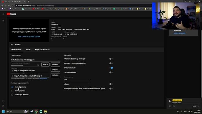Turn off the DVR'yi etkinleştir toggle
Image resolution: width=202 pixels, height=114 pixels.
point(111,68)
